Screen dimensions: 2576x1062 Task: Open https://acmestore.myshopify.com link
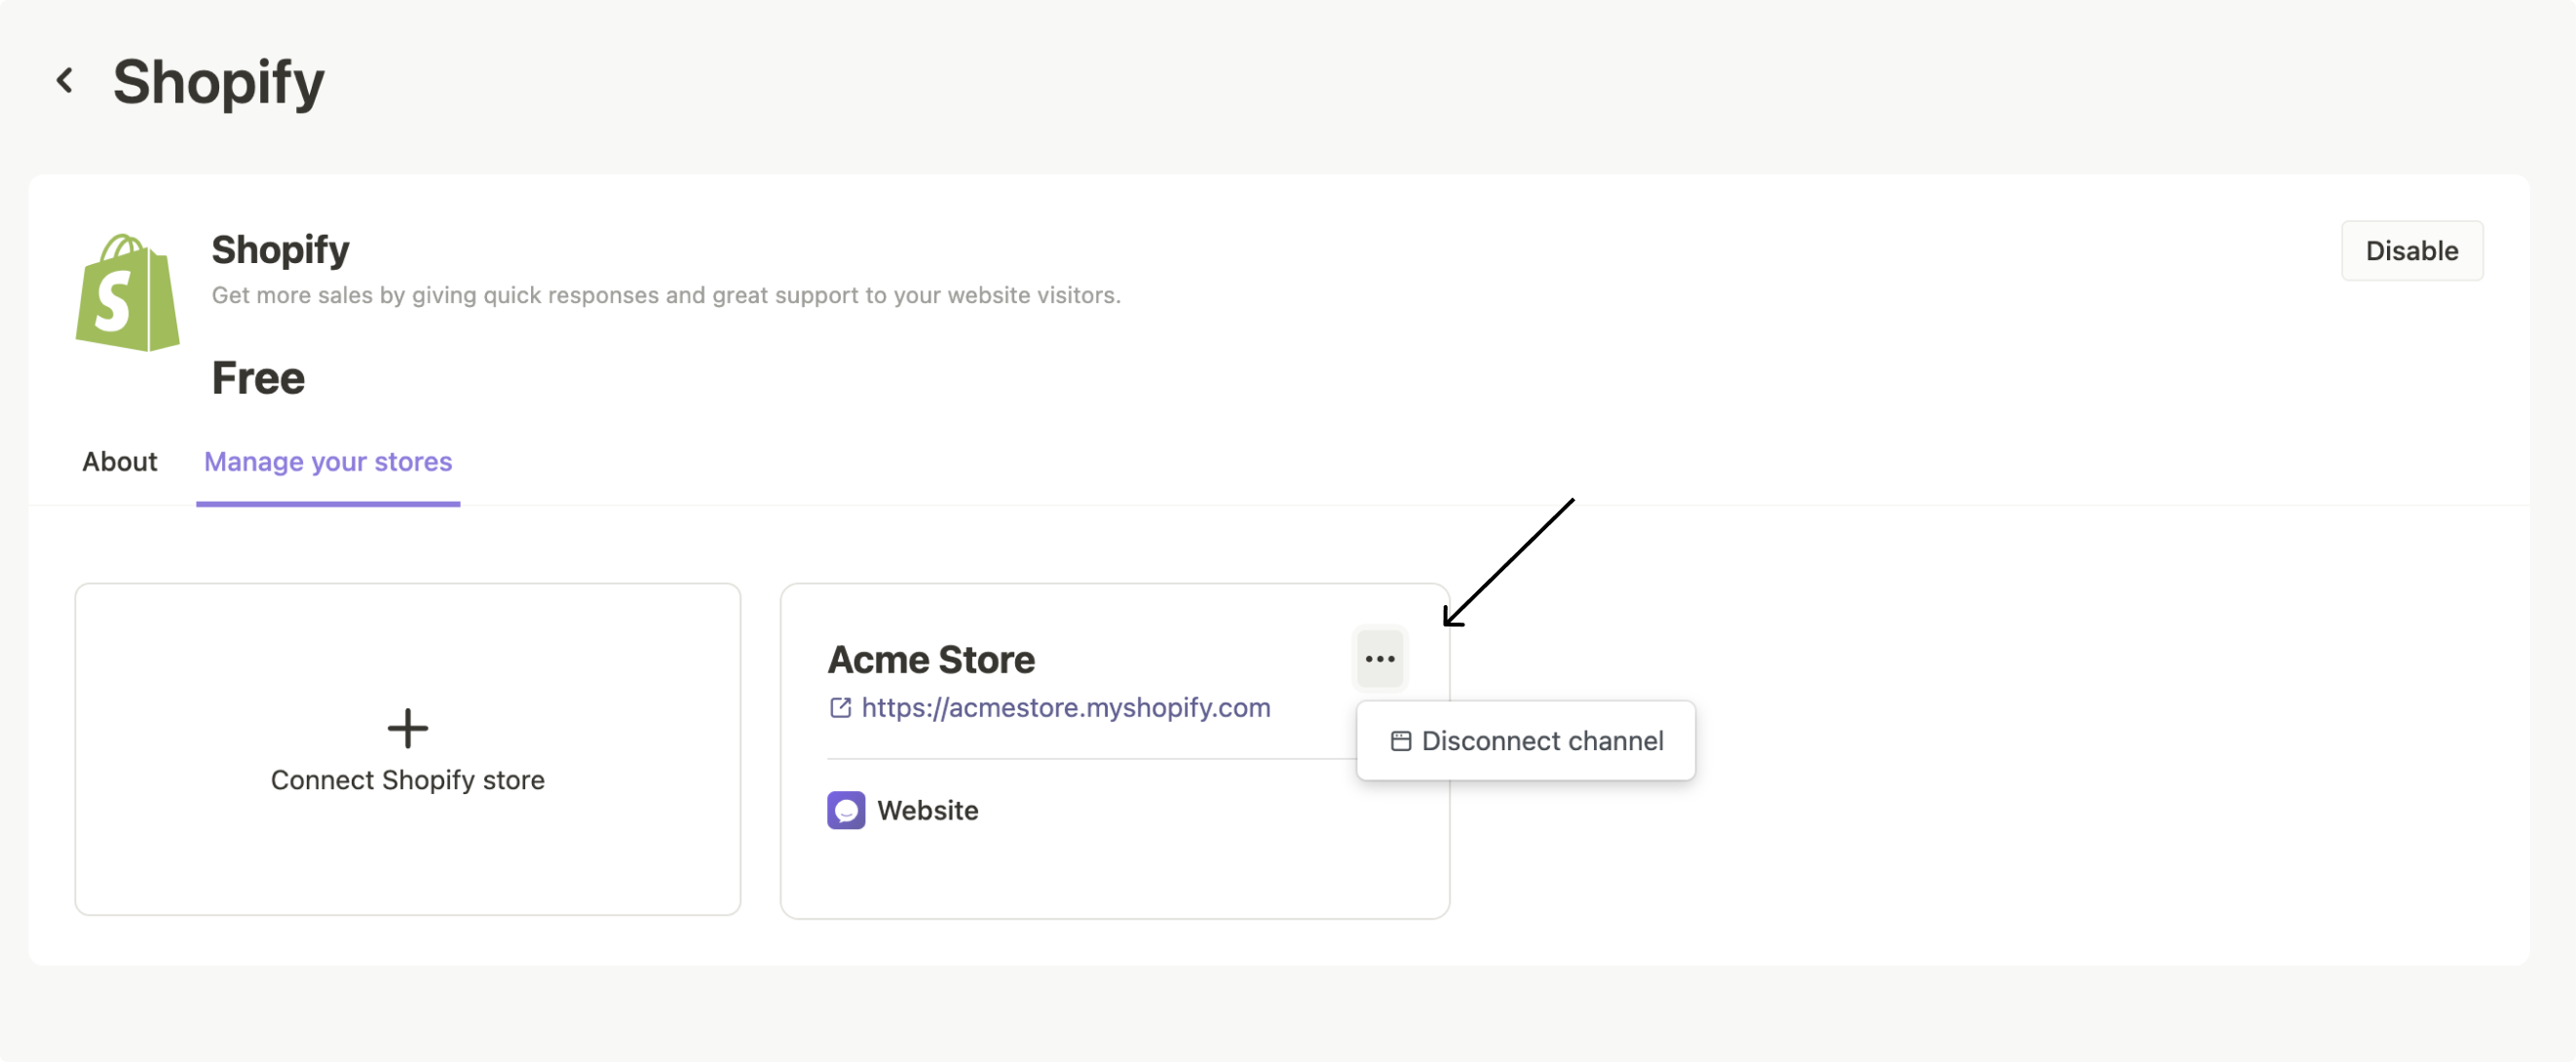click(x=1065, y=708)
